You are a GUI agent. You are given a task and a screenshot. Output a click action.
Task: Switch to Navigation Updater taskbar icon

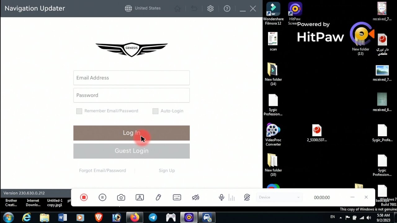point(207,217)
